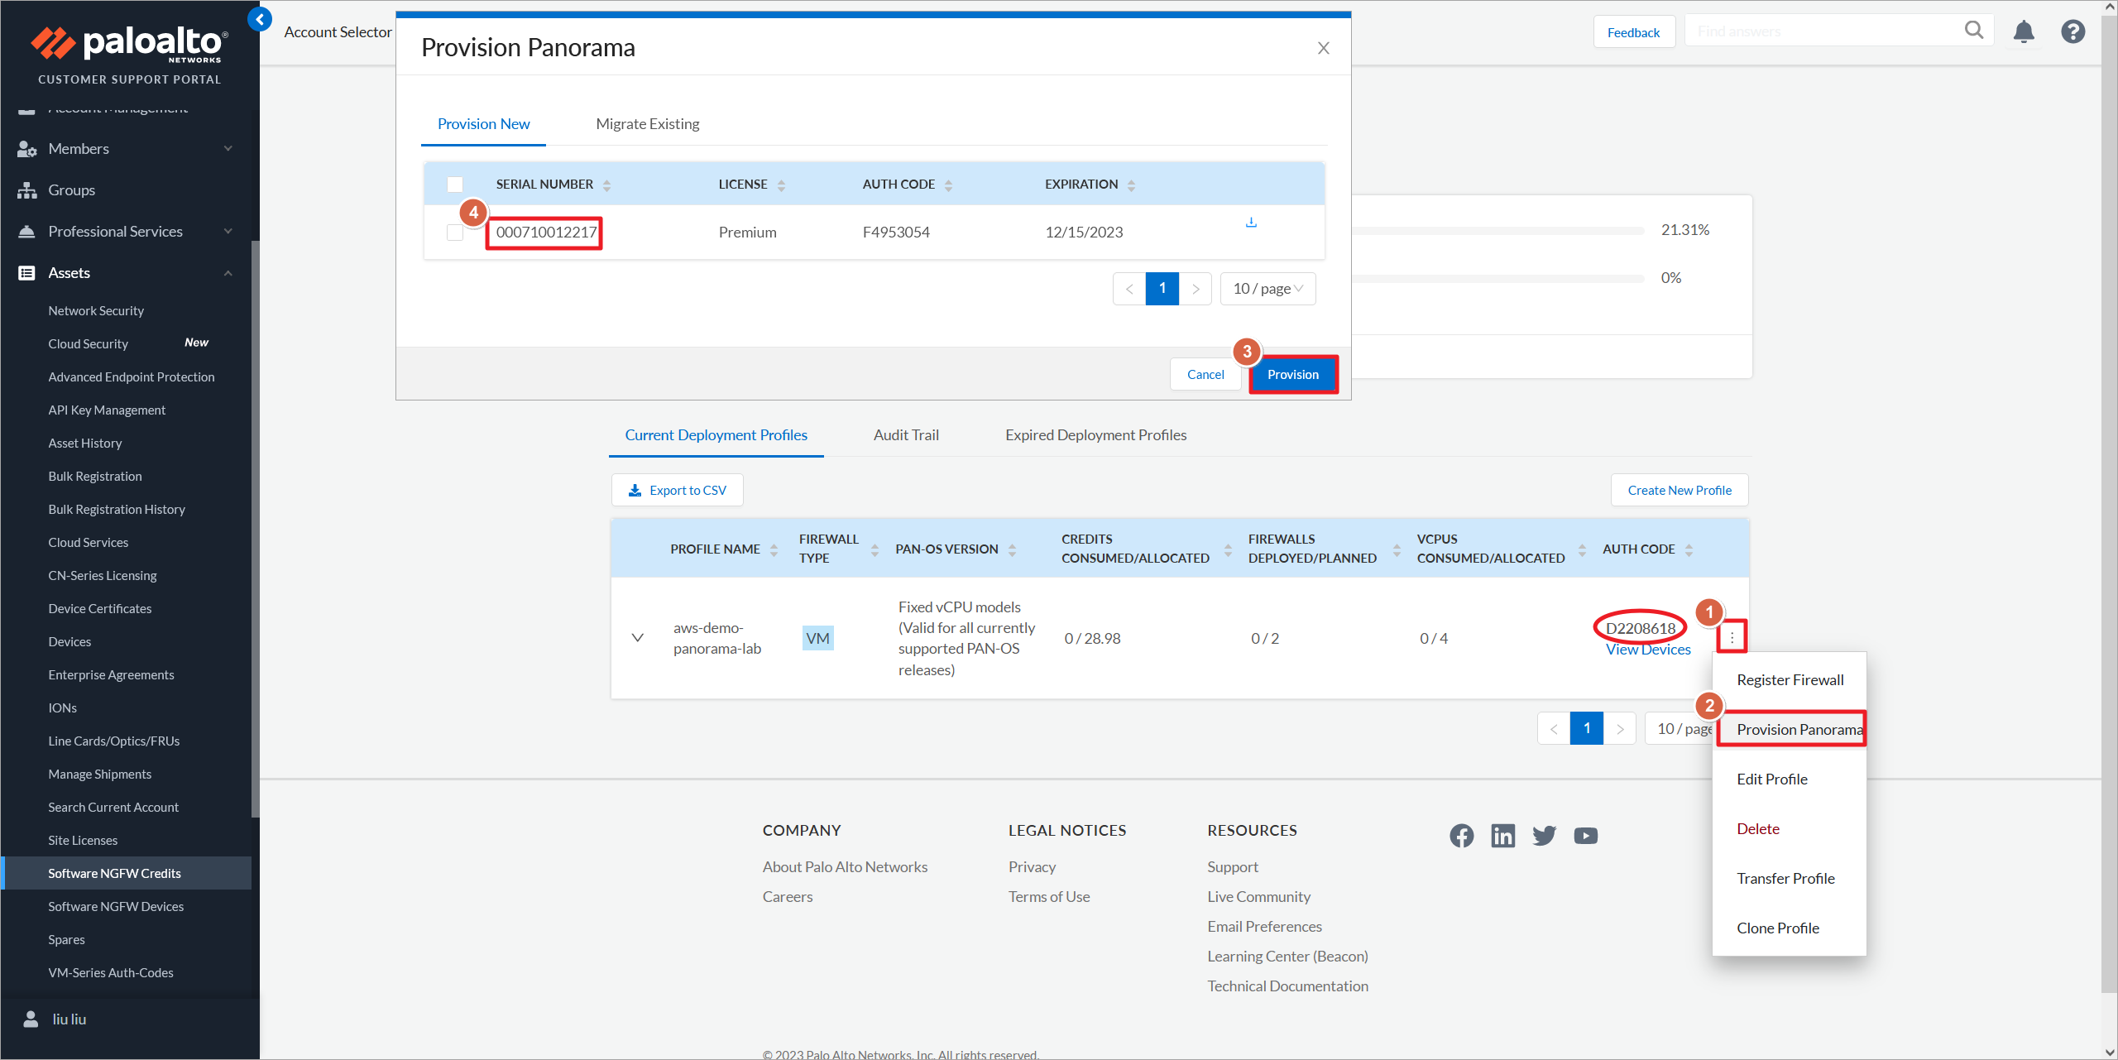The width and height of the screenshot is (2118, 1060).
Task: Click the user avatar icon for liu liu
Action: (x=31, y=1019)
